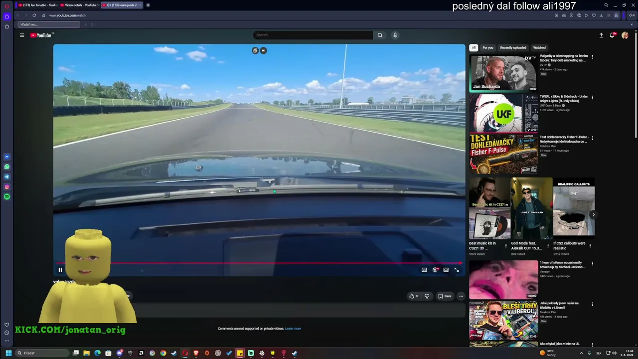The width and height of the screenshot is (638, 359).
Task: Take a snapshot with Opera's camera icon
Action: [x=564, y=15]
